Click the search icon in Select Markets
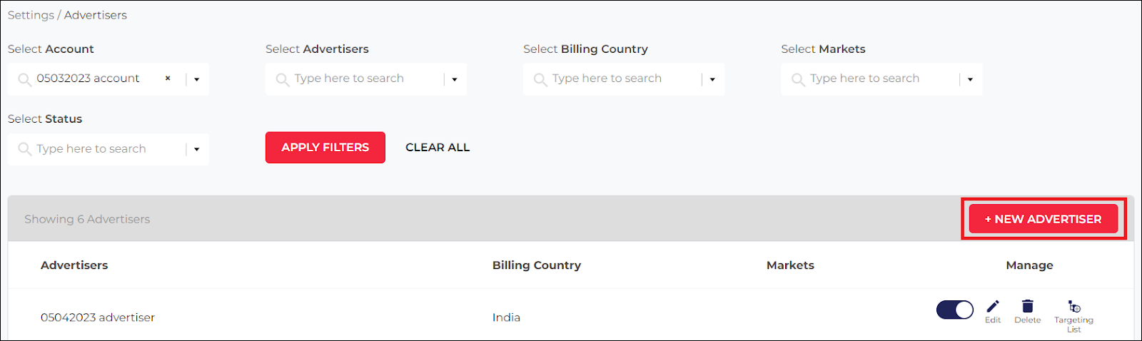The height and width of the screenshot is (341, 1142). [x=798, y=79]
